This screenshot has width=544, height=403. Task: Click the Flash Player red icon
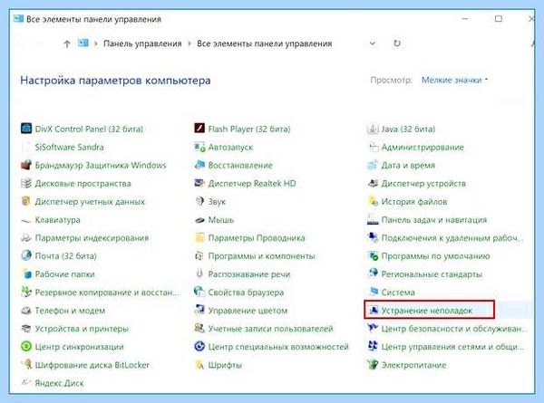point(199,129)
